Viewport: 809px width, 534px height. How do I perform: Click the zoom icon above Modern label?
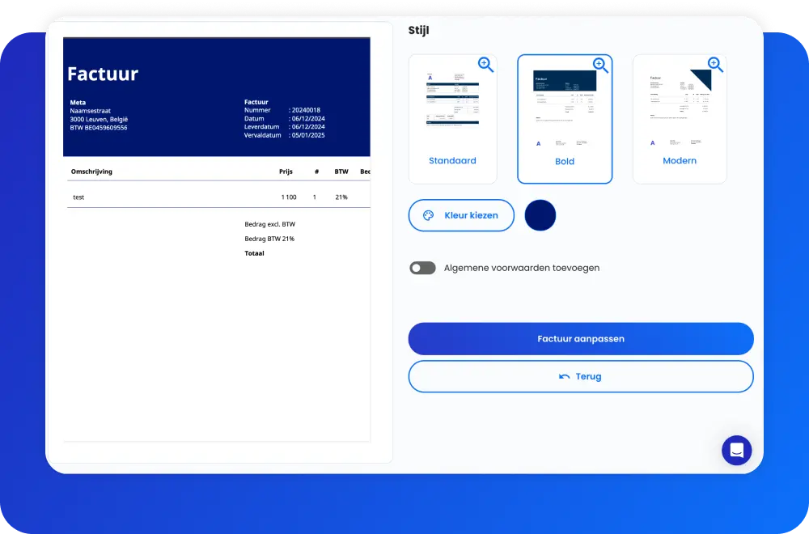point(714,64)
